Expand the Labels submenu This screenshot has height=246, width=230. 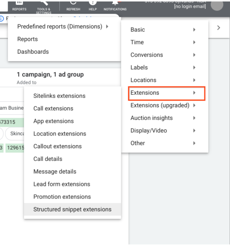165,67
